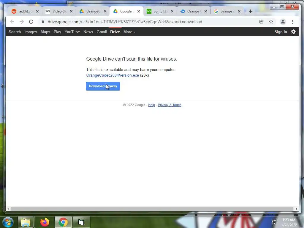Image resolution: width=304 pixels, height=228 pixels.
Task: Open the white file app in taskbar
Action: (81, 222)
